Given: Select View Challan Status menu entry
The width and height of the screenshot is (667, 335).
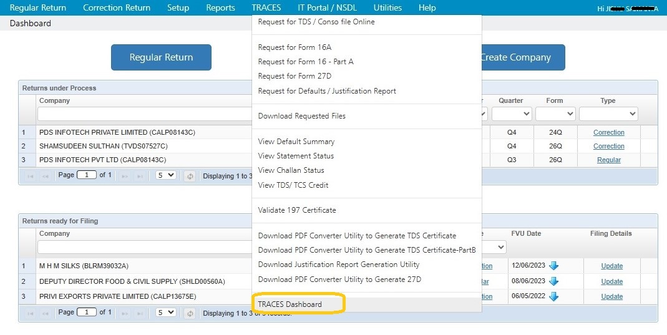Looking at the screenshot, I should tap(291, 170).
